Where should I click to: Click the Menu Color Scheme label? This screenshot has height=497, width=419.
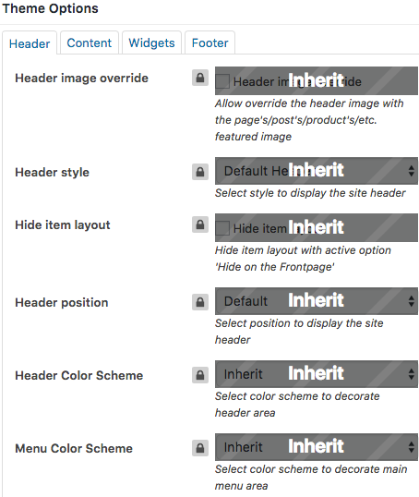coord(74,448)
